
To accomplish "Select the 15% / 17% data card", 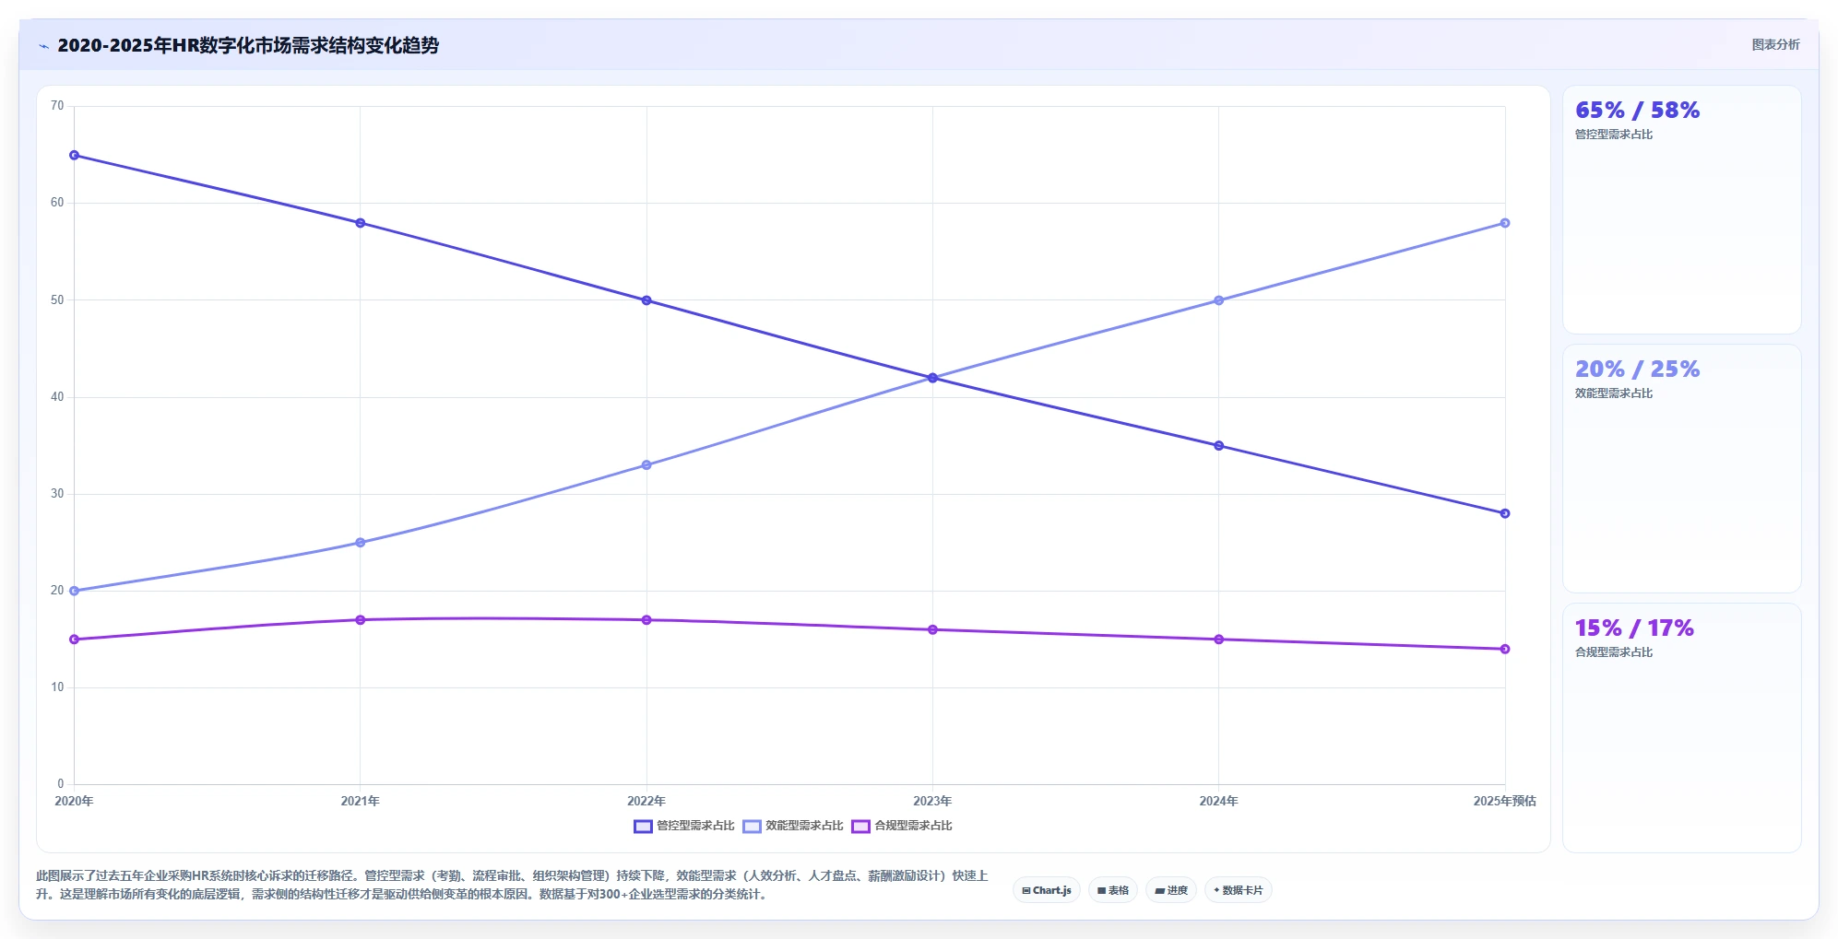I will [1681, 728].
